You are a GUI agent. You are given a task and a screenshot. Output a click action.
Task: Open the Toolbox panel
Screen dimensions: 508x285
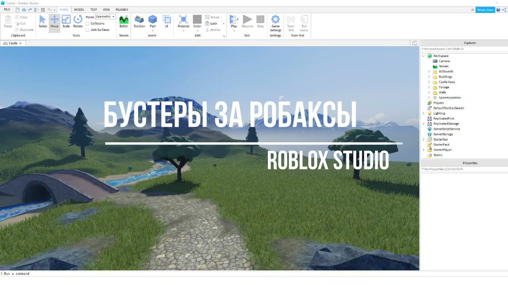[x=139, y=21]
